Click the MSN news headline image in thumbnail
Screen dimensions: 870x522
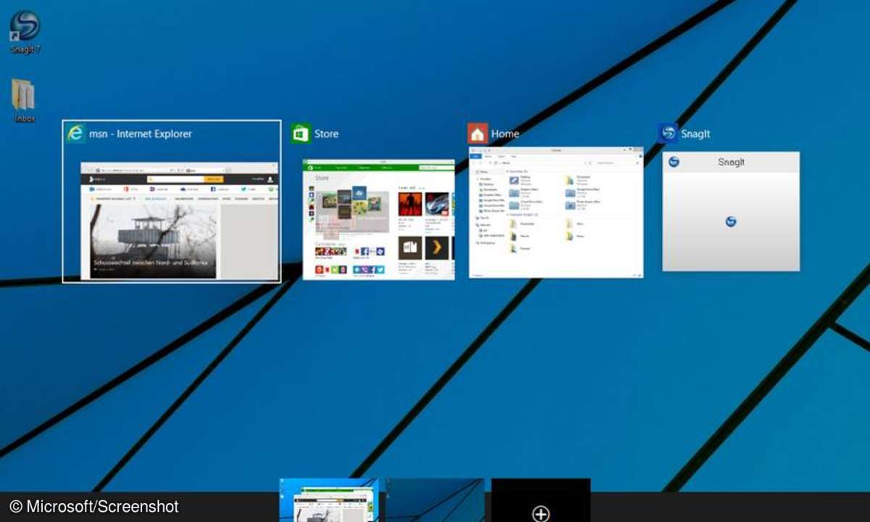click(153, 241)
